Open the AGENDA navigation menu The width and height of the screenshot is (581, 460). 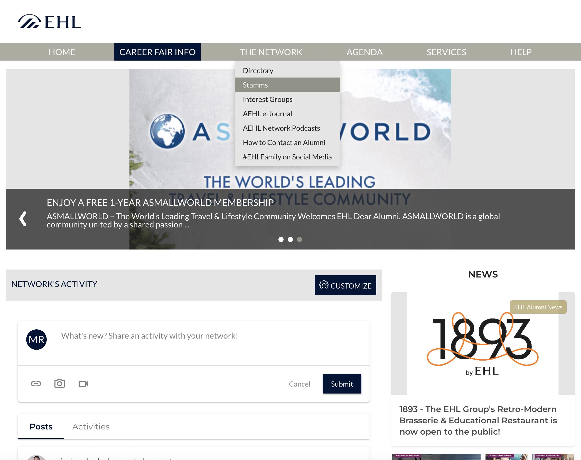pyautogui.click(x=364, y=52)
